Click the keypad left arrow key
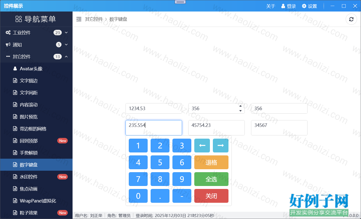Viewport: 361px width, 219px height. (202, 145)
